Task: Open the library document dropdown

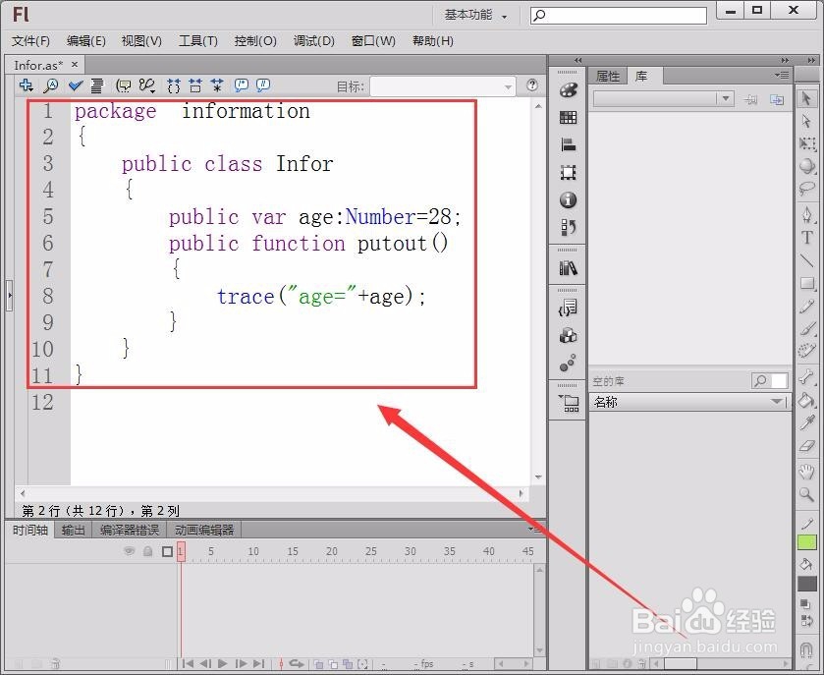Action: pos(663,99)
